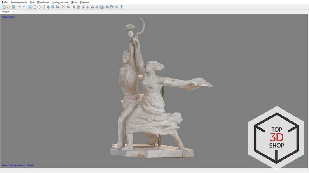Switch model to Shaded view
Screen dimensions: 309x173
point(88,7)
